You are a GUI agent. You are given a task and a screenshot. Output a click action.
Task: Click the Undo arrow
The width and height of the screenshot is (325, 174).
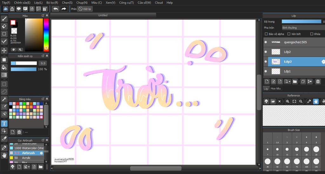[56, 9]
